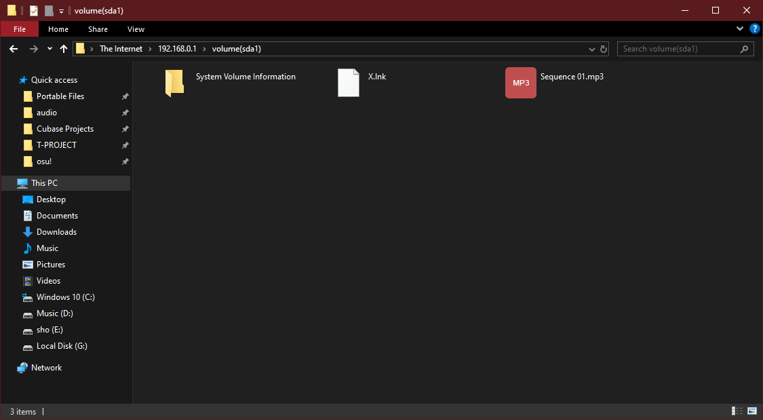Click the pin icon next to Cubase Projects
The image size is (763, 420).
125,129
